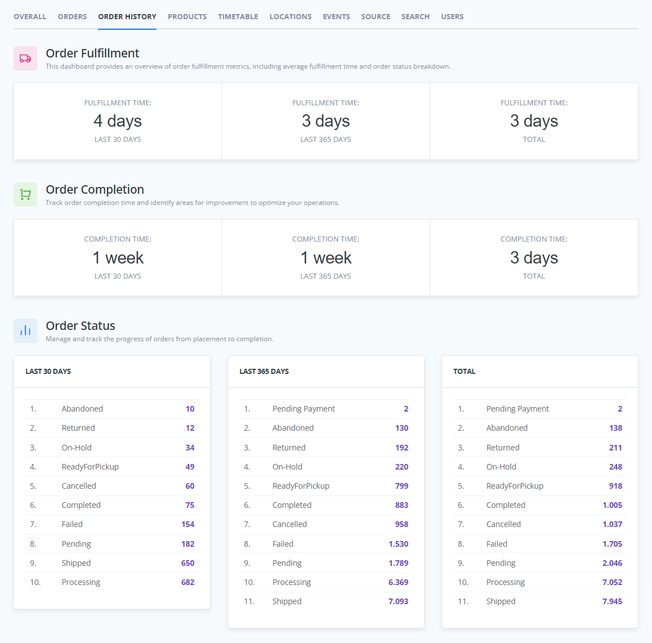Click the Order Status bar chart icon
The width and height of the screenshot is (652, 643).
[x=25, y=331]
